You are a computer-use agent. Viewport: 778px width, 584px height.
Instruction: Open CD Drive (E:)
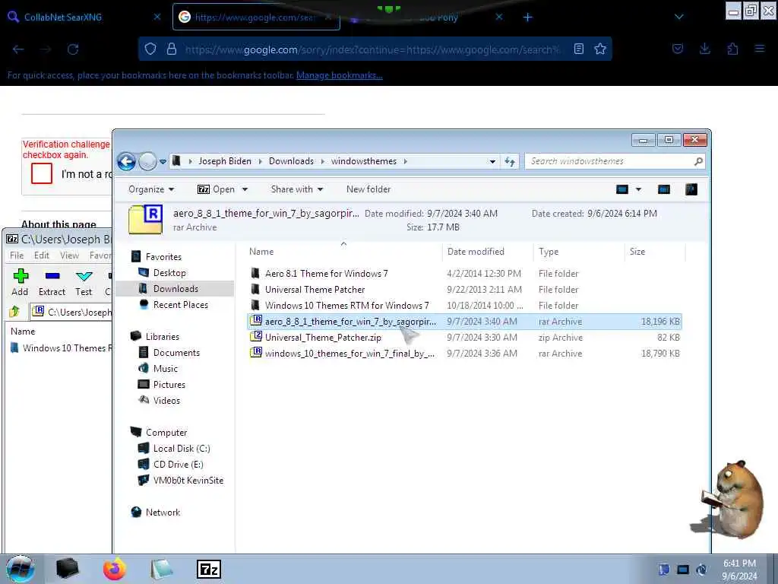click(x=178, y=465)
